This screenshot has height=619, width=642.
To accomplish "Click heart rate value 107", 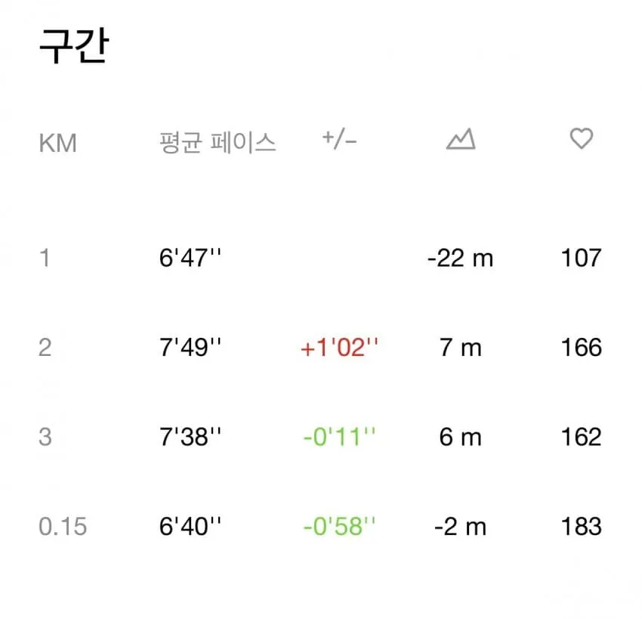I will (582, 258).
